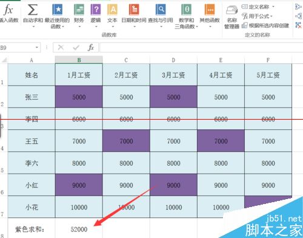
Task: Click 8000 cell in column F
Action: click(268, 163)
